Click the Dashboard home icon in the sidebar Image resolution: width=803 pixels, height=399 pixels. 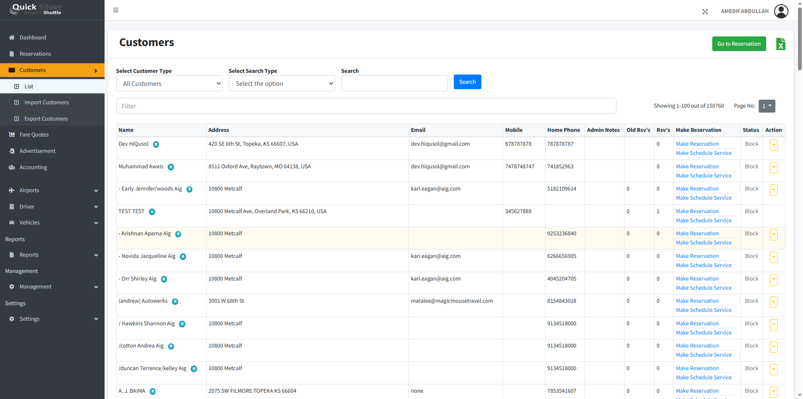[12, 38]
